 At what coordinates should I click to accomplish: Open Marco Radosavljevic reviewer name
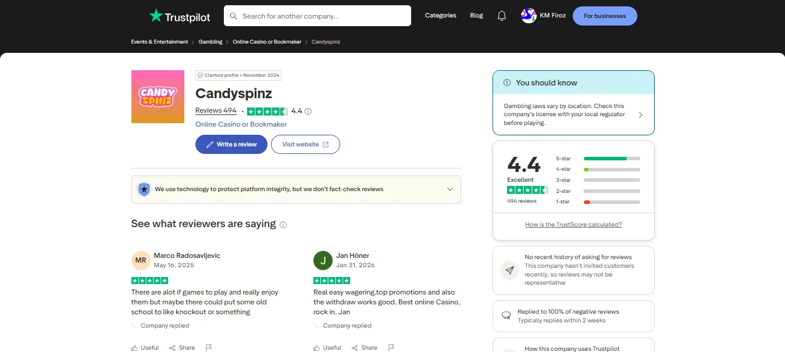click(x=187, y=256)
